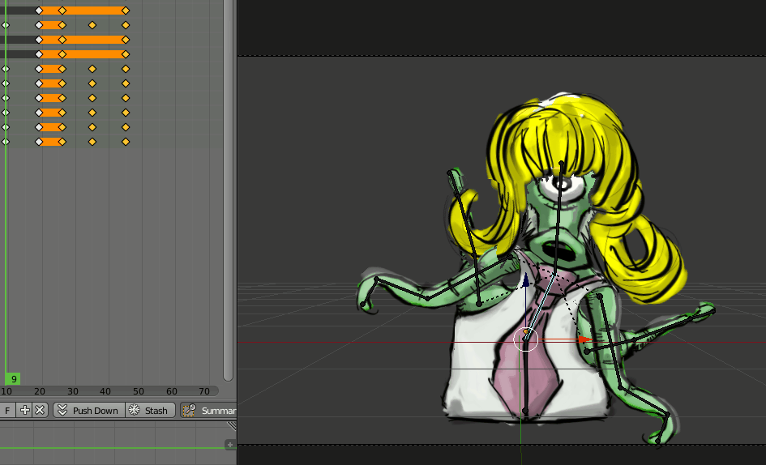Click the white circle manipulator center
The height and width of the screenshot is (465, 766).
[x=526, y=339]
